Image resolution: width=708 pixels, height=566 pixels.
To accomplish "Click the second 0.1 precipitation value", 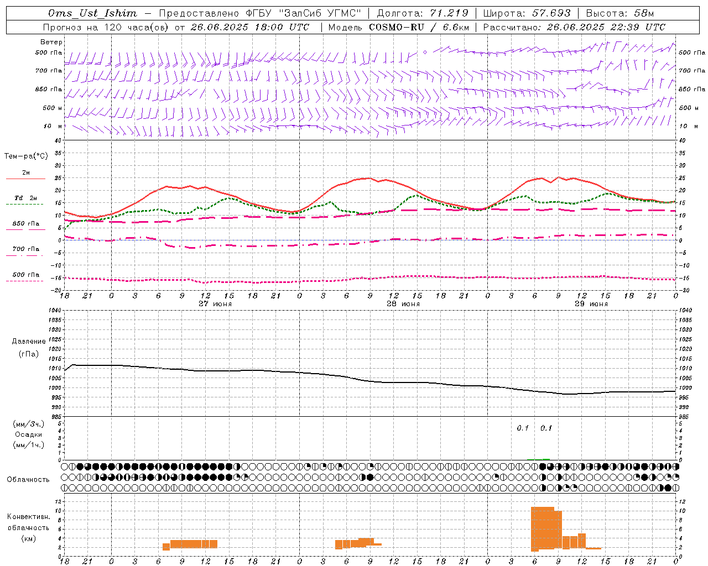I will 546,428.
